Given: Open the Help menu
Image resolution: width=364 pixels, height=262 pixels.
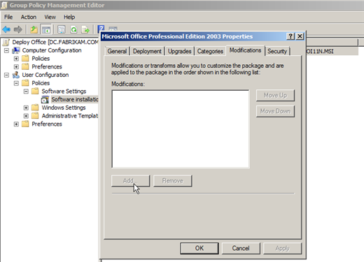Looking at the screenshot, I should [69, 17].
